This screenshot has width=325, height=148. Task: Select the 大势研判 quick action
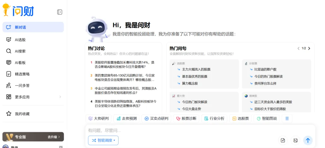pos(98,119)
